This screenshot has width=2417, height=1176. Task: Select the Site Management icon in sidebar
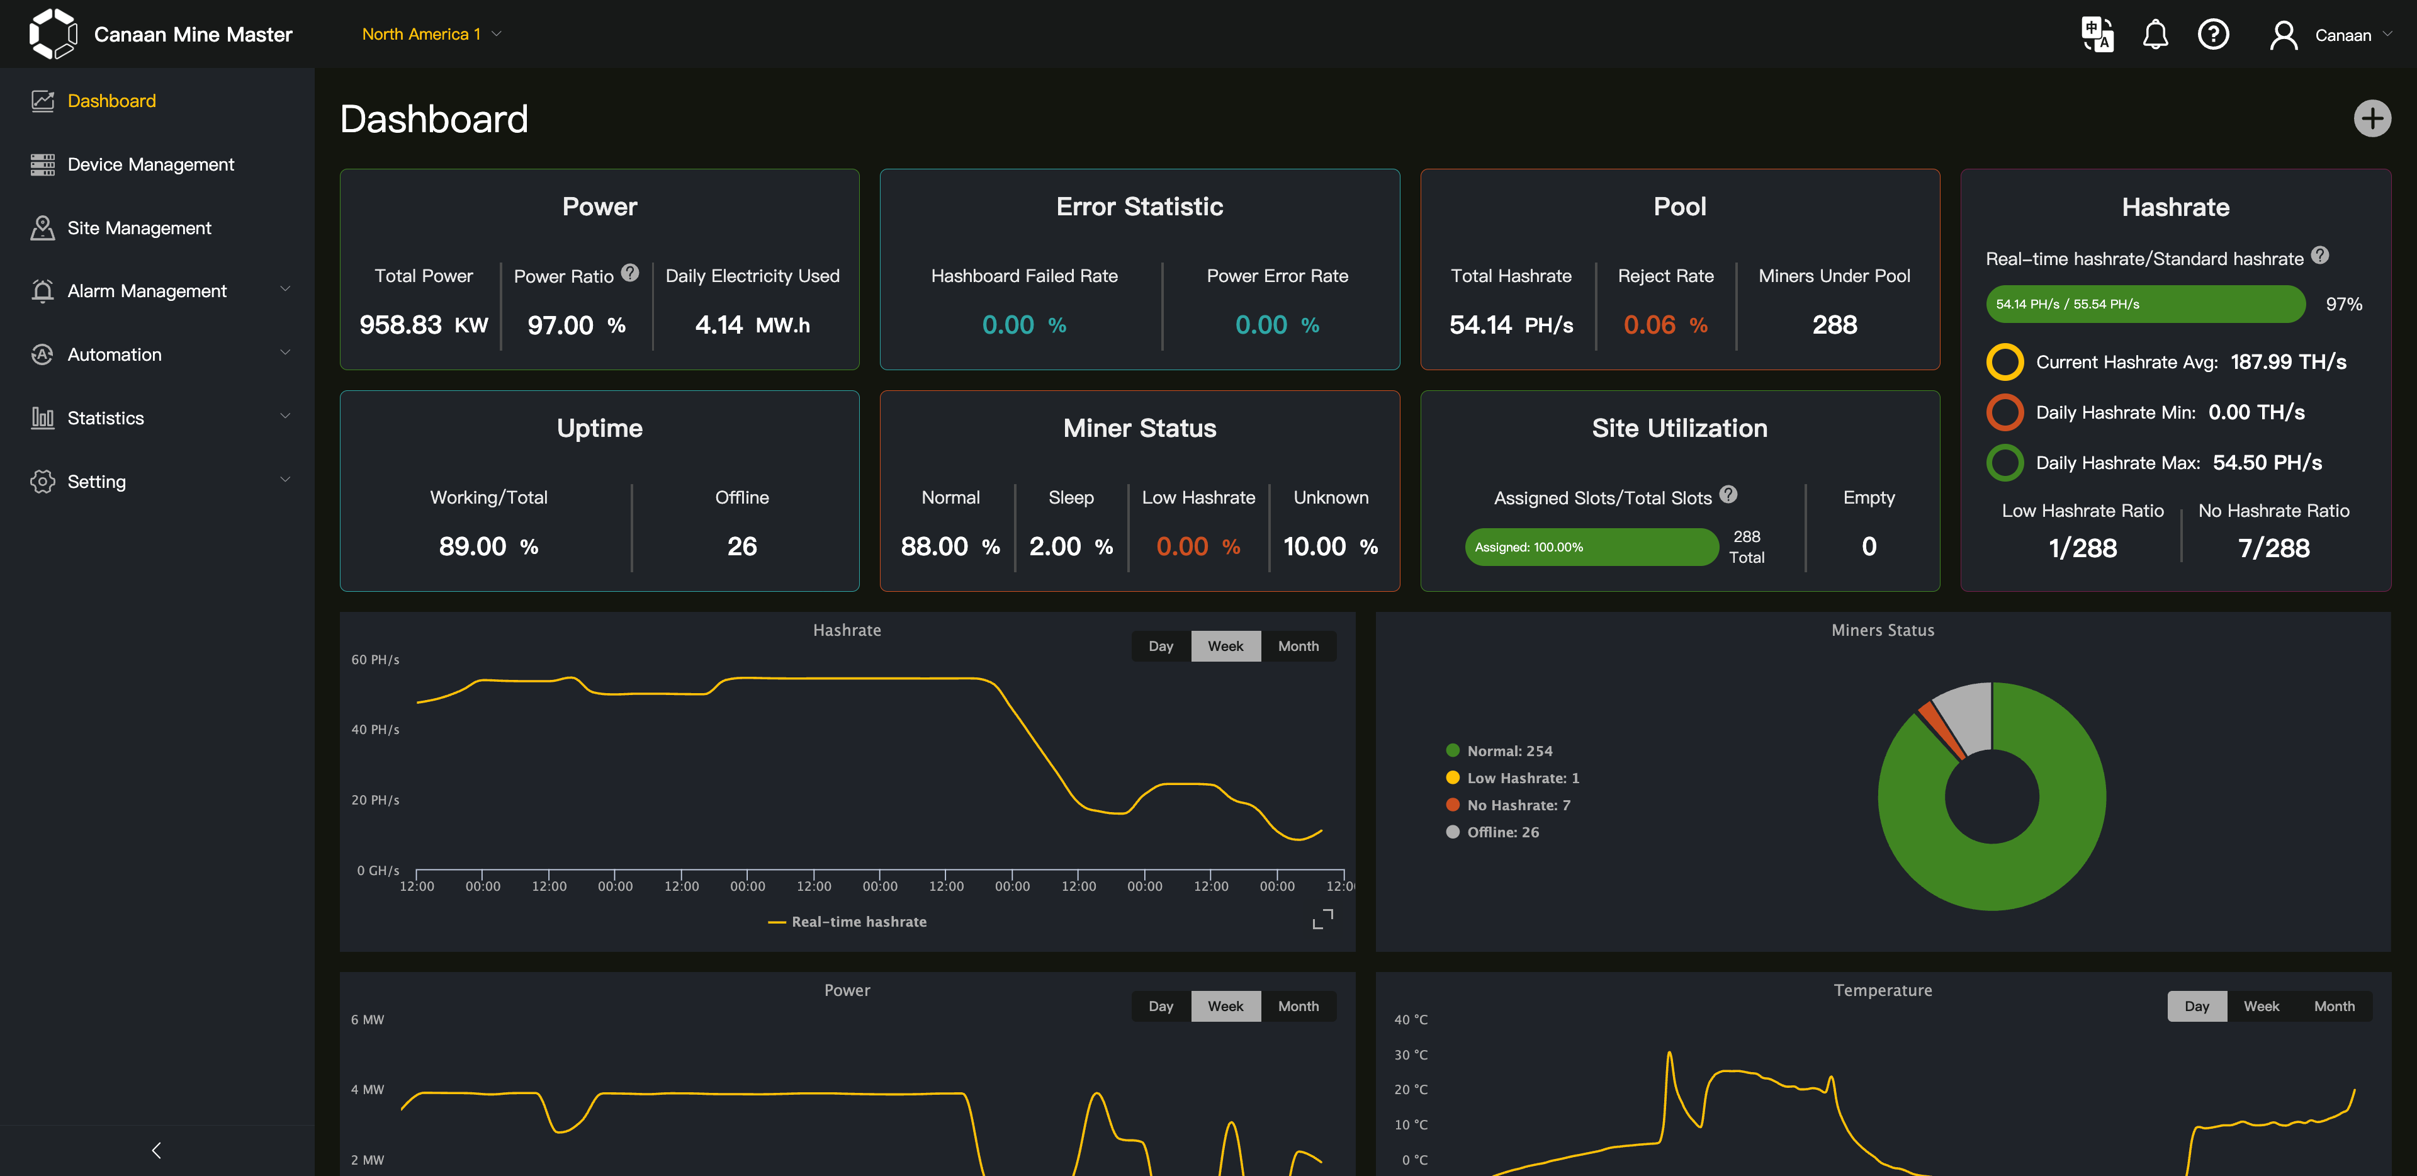click(42, 227)
